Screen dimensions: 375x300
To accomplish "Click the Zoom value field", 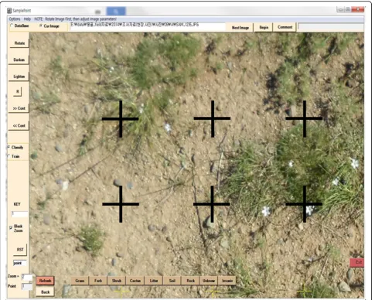I will 27,277.
